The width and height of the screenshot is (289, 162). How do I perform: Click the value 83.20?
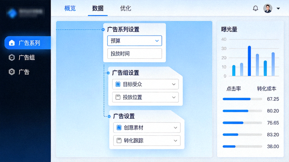[273, 134]
